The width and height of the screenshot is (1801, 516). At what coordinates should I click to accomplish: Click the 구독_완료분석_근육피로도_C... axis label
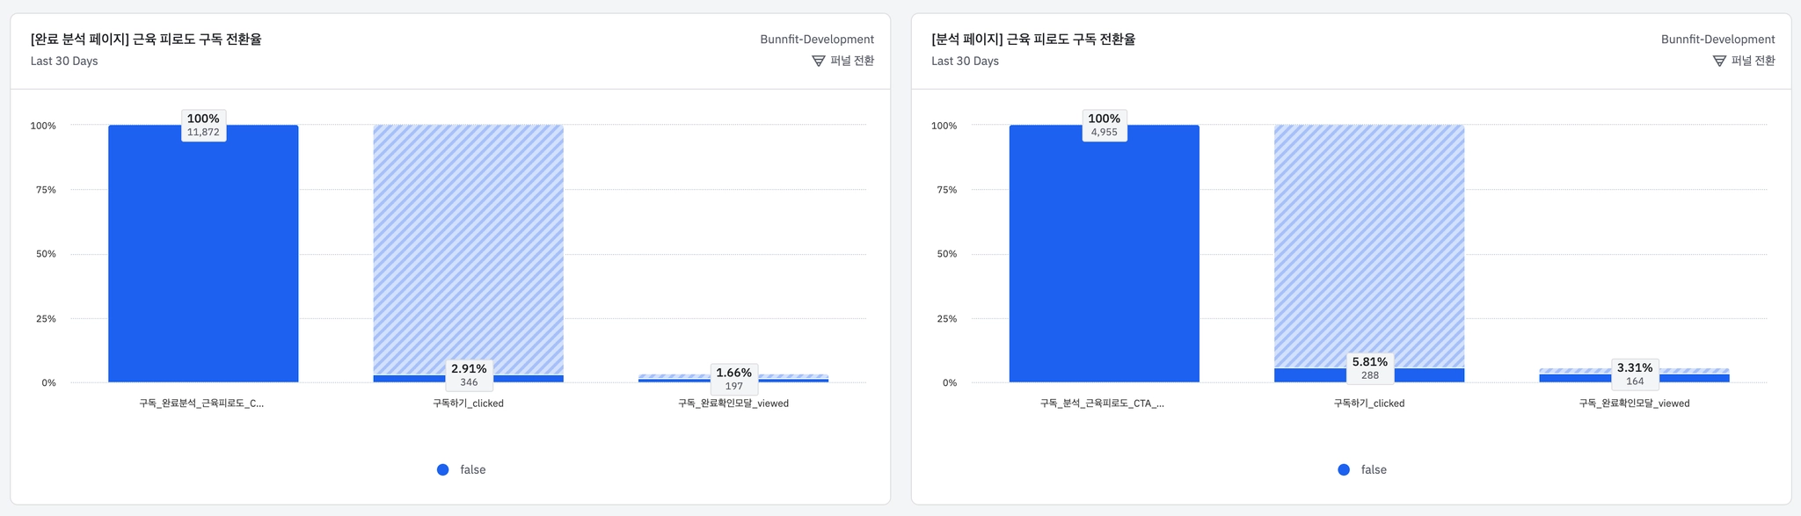(201, 403)
